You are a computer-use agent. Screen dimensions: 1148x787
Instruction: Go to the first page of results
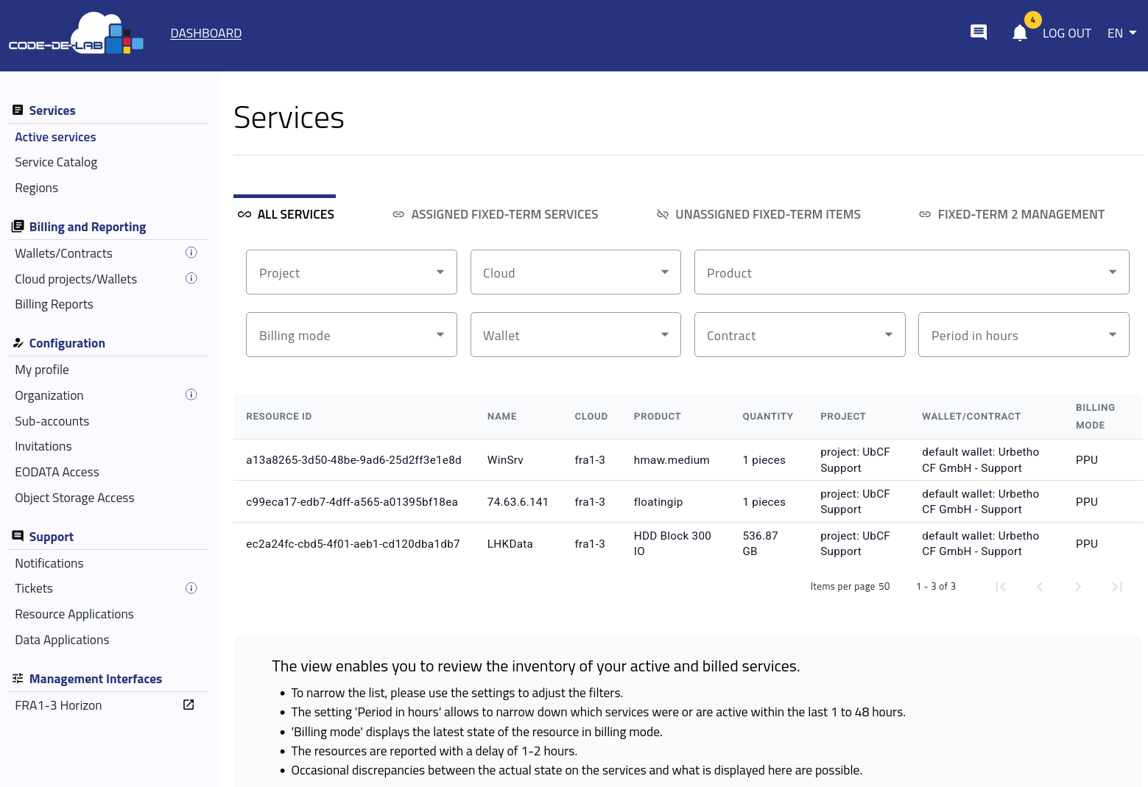(1001, 587)
